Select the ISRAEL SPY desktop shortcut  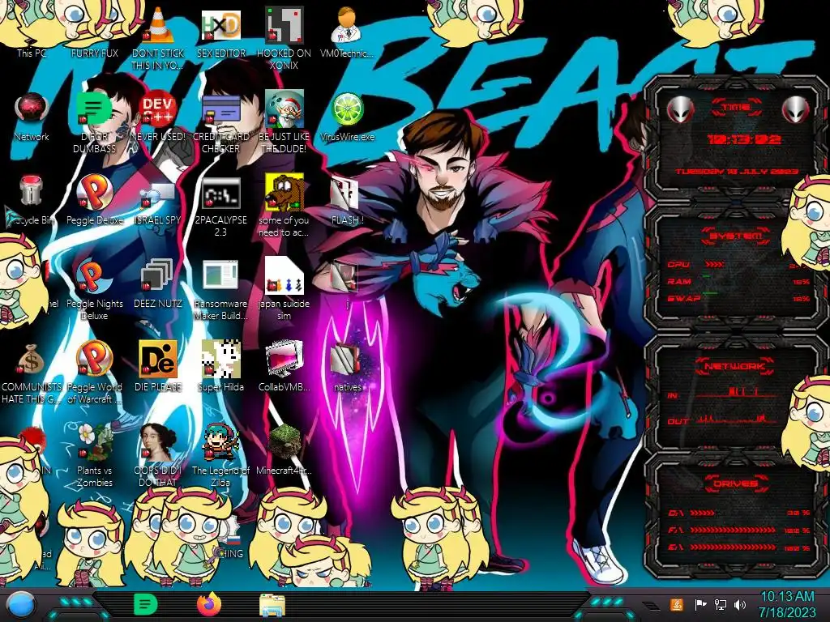coord(158,203)
